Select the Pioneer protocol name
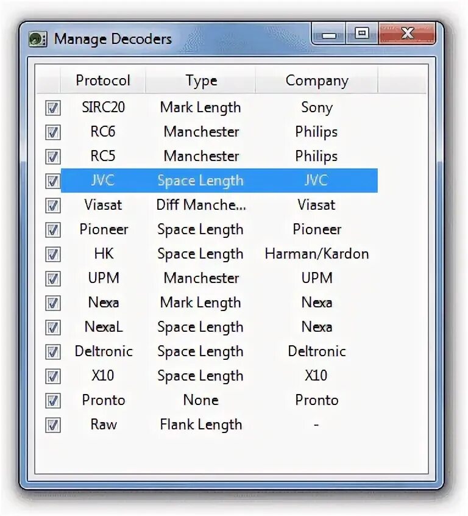This screenshot has width=468, height=516. [x=104, y=229]
